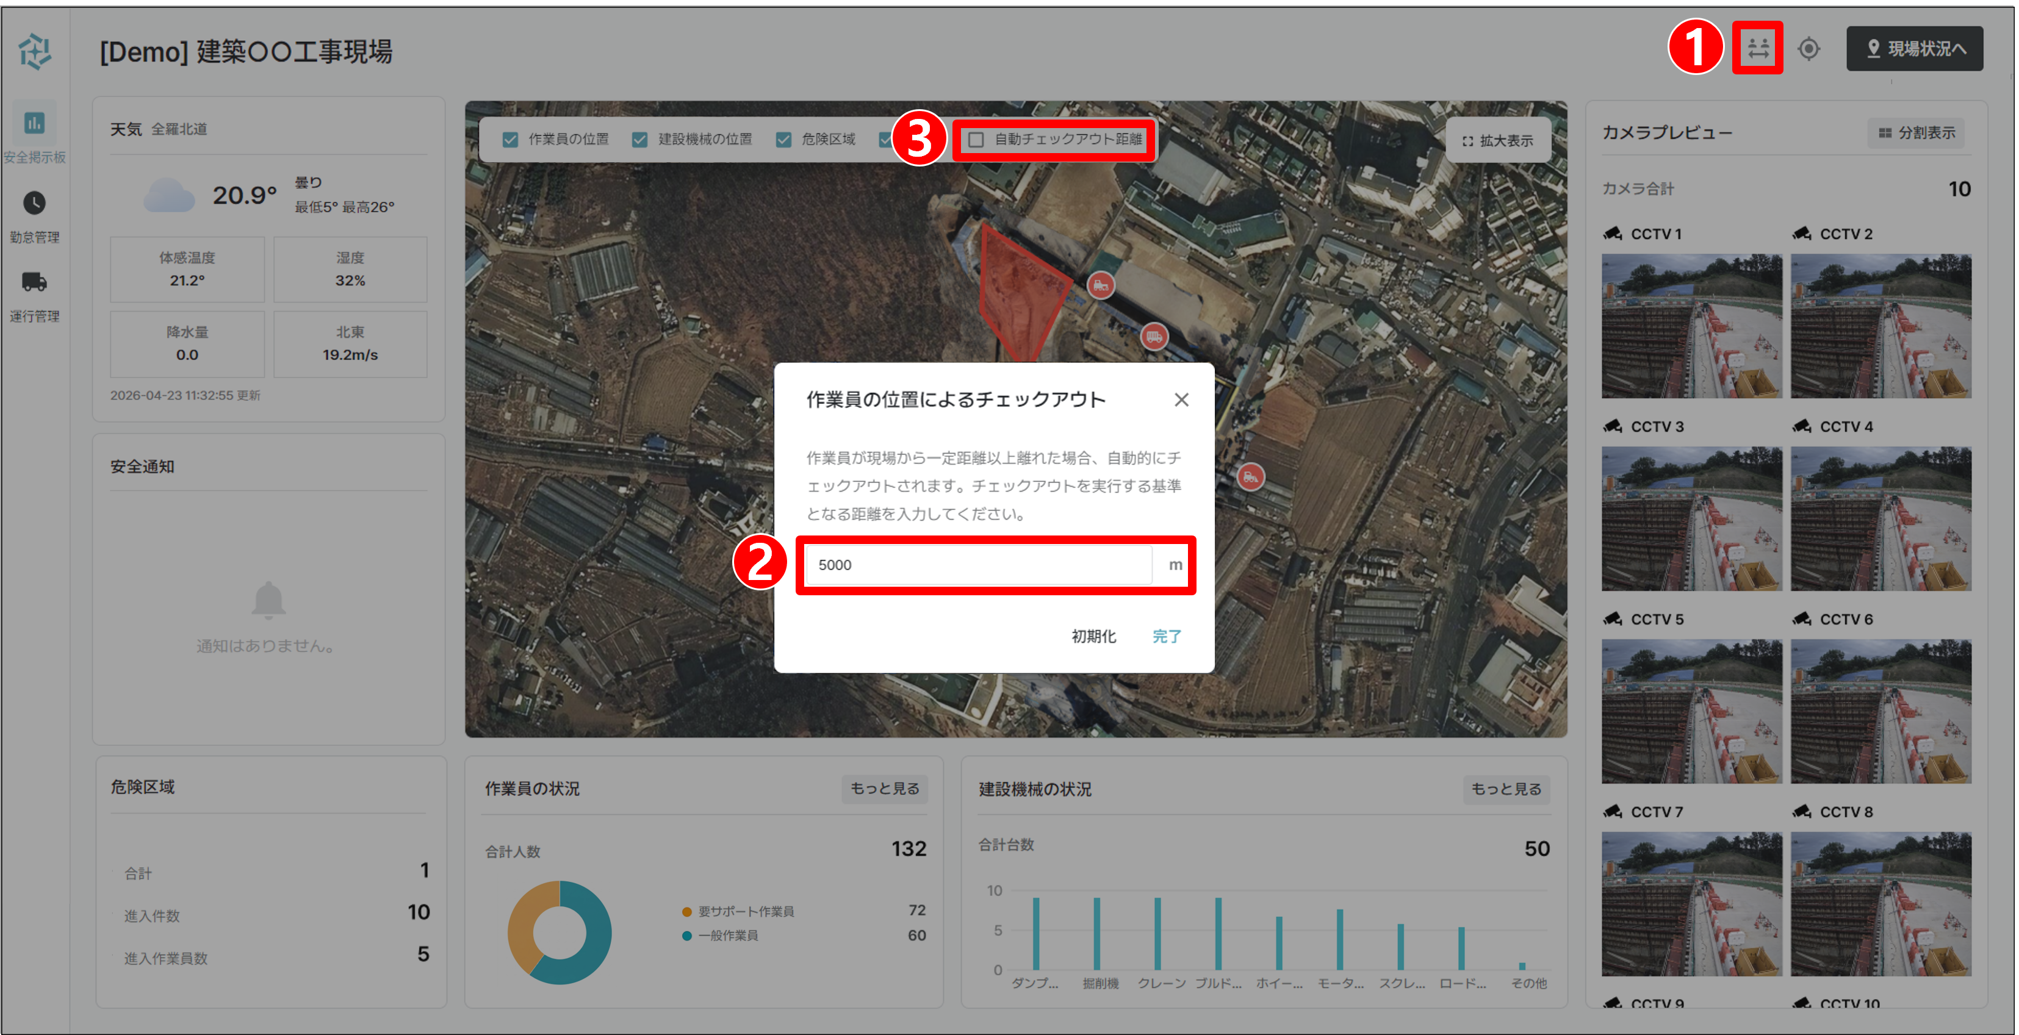Click the 2026-04-23 11:32:55 更新 timestamp
This screenshot has width=2019, height=1035.
(x=185, y=396)
